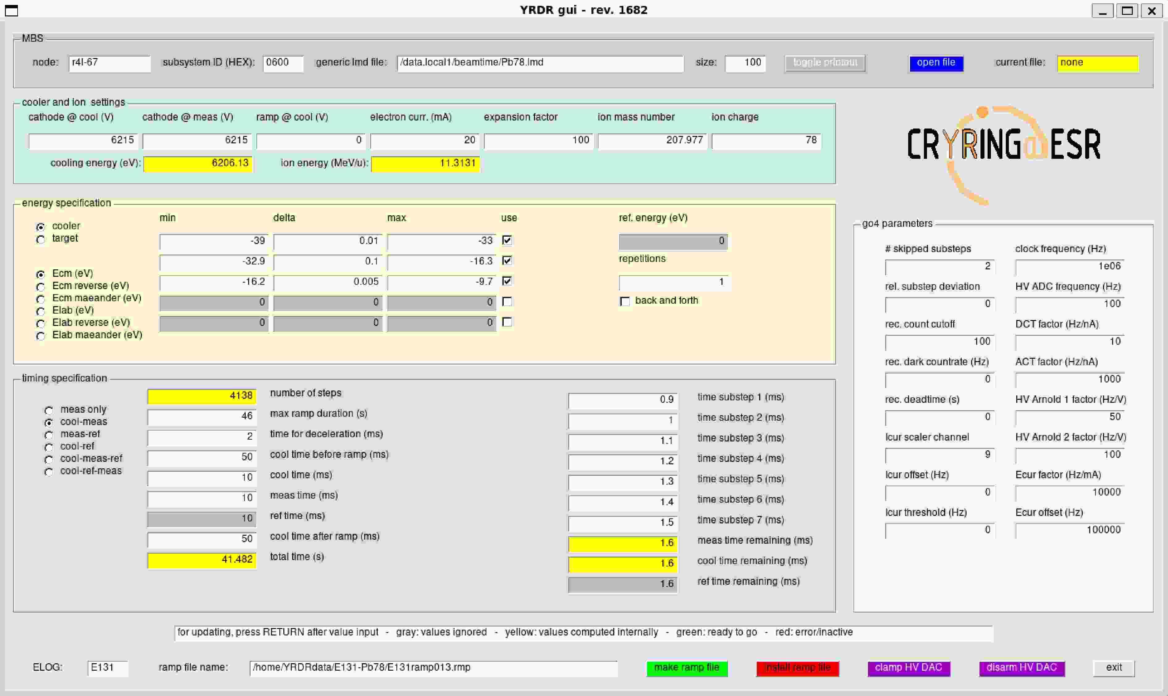Edit time for deceleration (ms) field
1168x696 pixels.
(202, 437)
